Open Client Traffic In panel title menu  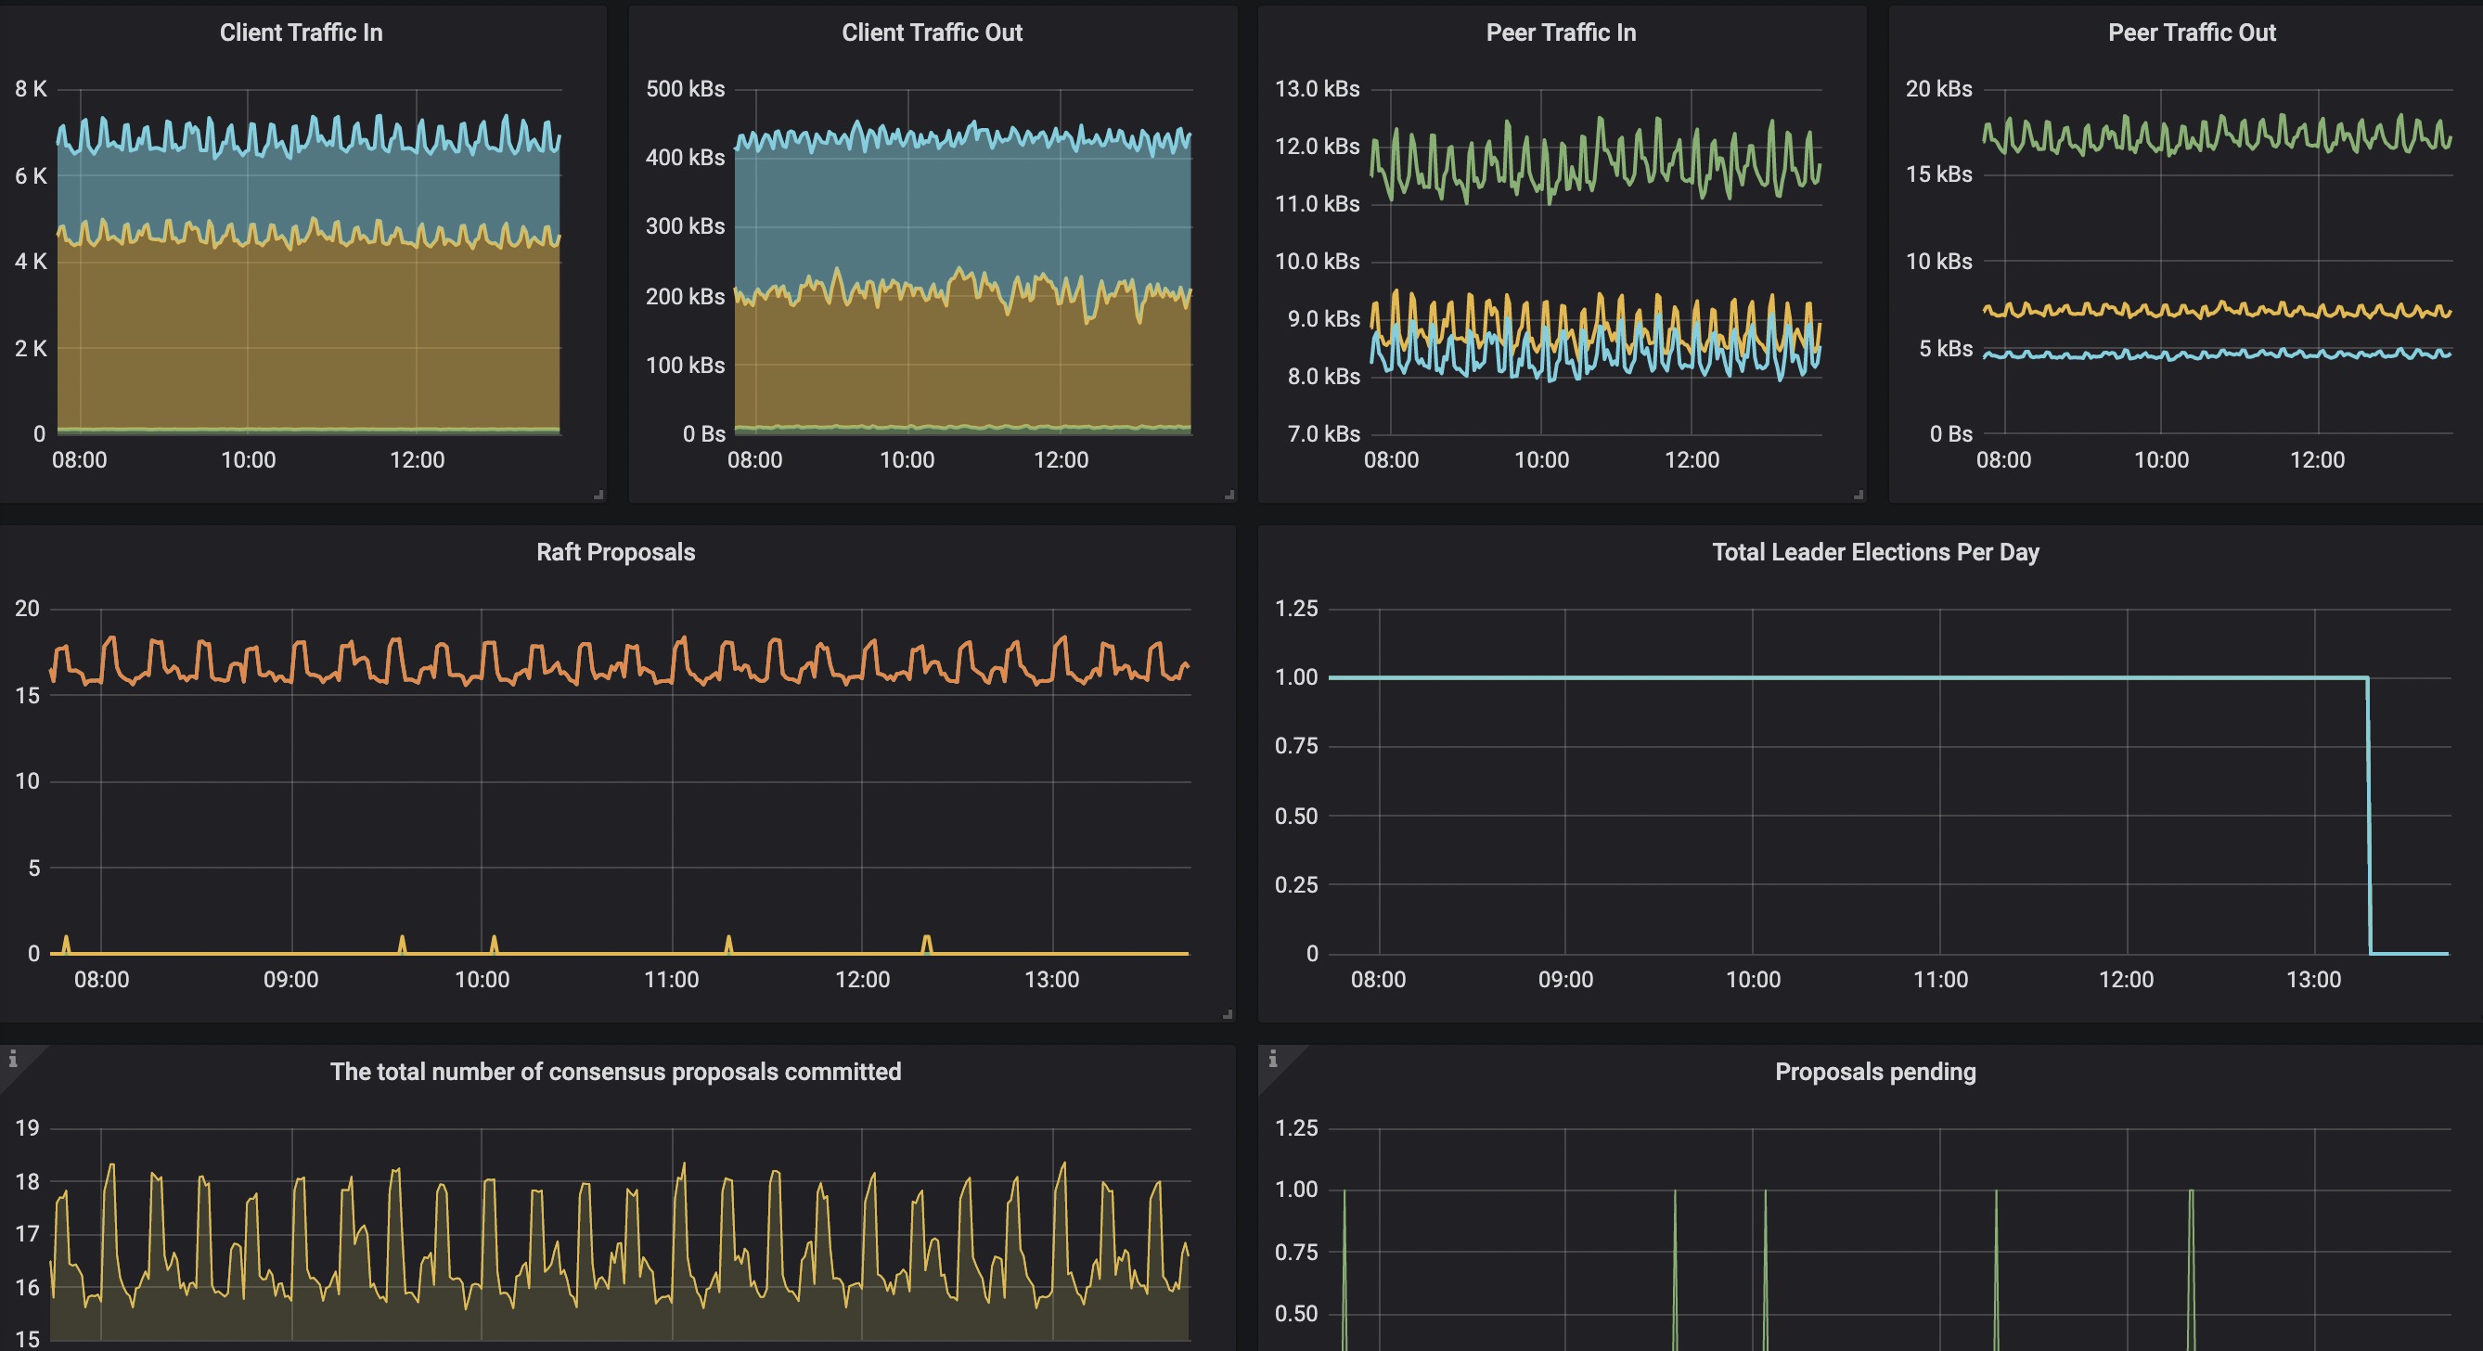point(301,32)
